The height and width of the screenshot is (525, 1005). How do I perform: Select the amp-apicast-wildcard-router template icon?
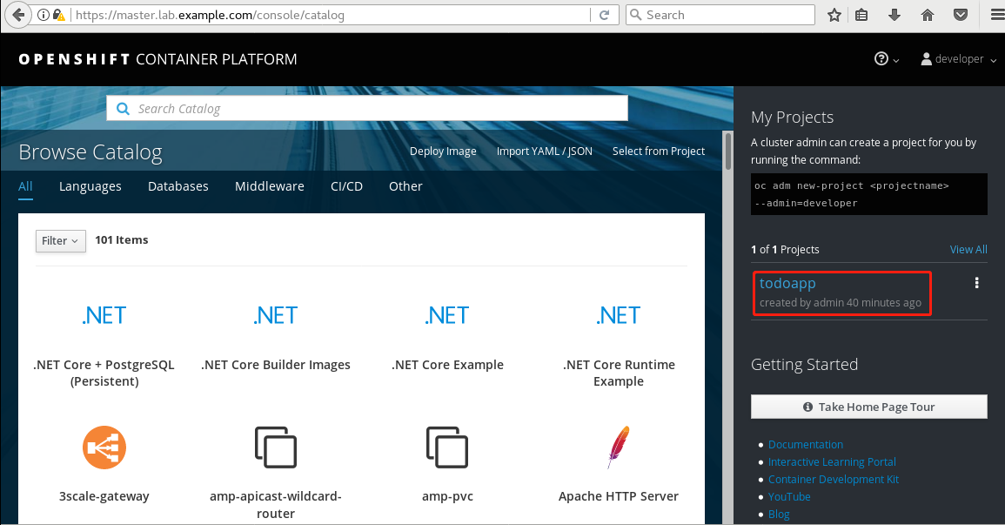pyautogui.click(x=276, y=448)
